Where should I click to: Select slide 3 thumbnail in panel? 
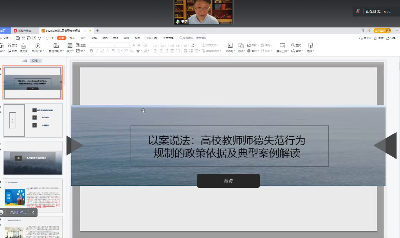point(33,158)
